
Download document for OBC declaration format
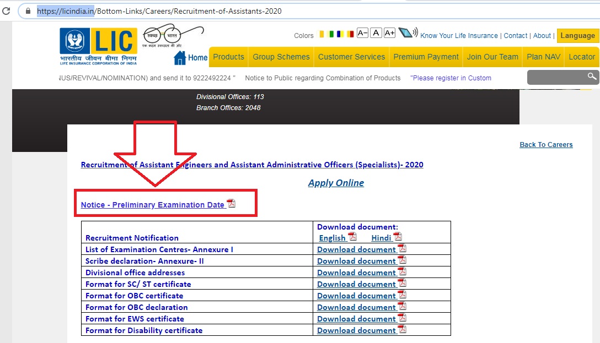(356, 307)
